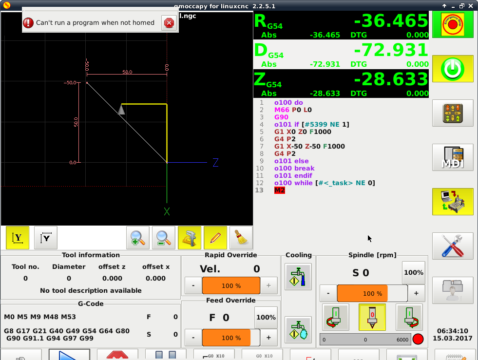The width and height of the screenshot is (478, 360).
Task: Open the settings wrench and screwdriver page
Action: pos(452,246)
